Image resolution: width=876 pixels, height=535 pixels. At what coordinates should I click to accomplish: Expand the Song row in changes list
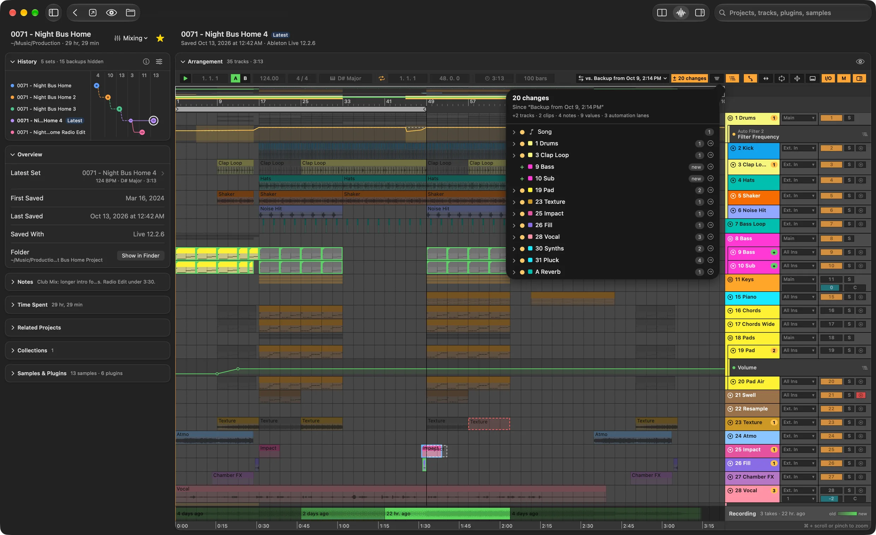514,132
